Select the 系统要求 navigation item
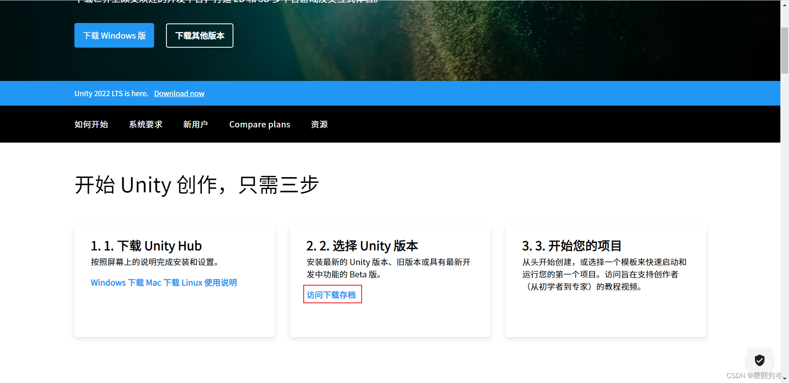 point(145,124)
